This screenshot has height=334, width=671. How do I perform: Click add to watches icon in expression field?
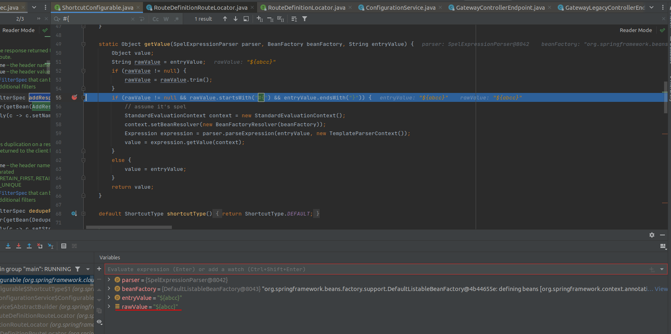coord(652,269)
